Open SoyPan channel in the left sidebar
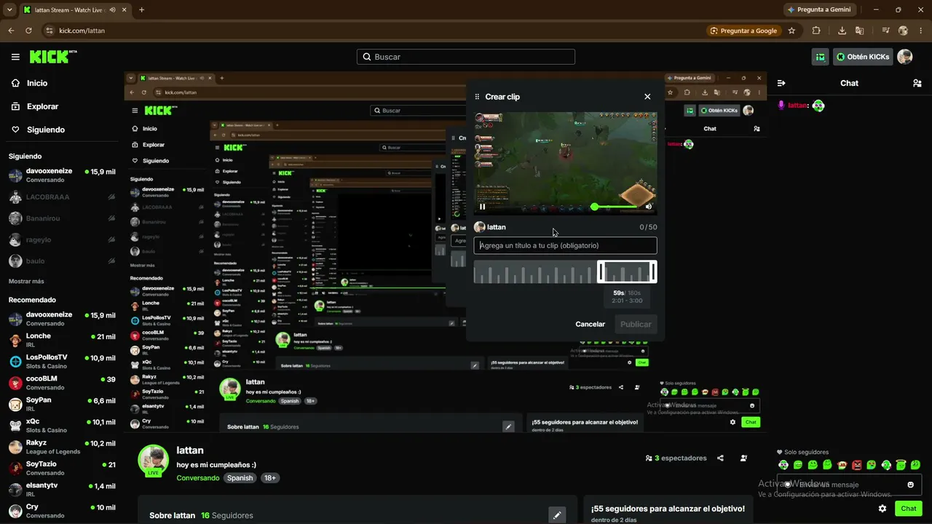The image size is (932, 524). (x=62, y=404)
